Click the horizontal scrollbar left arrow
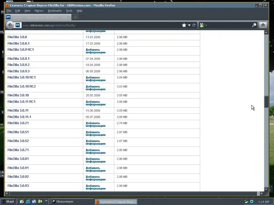The image size is (274, 205). point(7,193)
